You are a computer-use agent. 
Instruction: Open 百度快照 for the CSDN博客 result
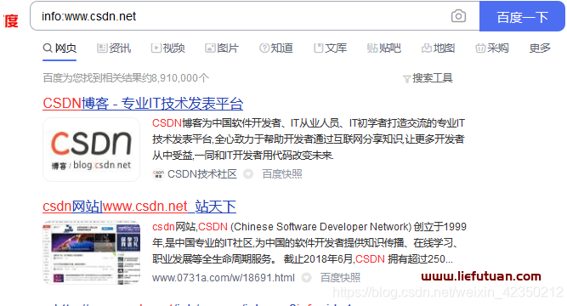[282, 174]
